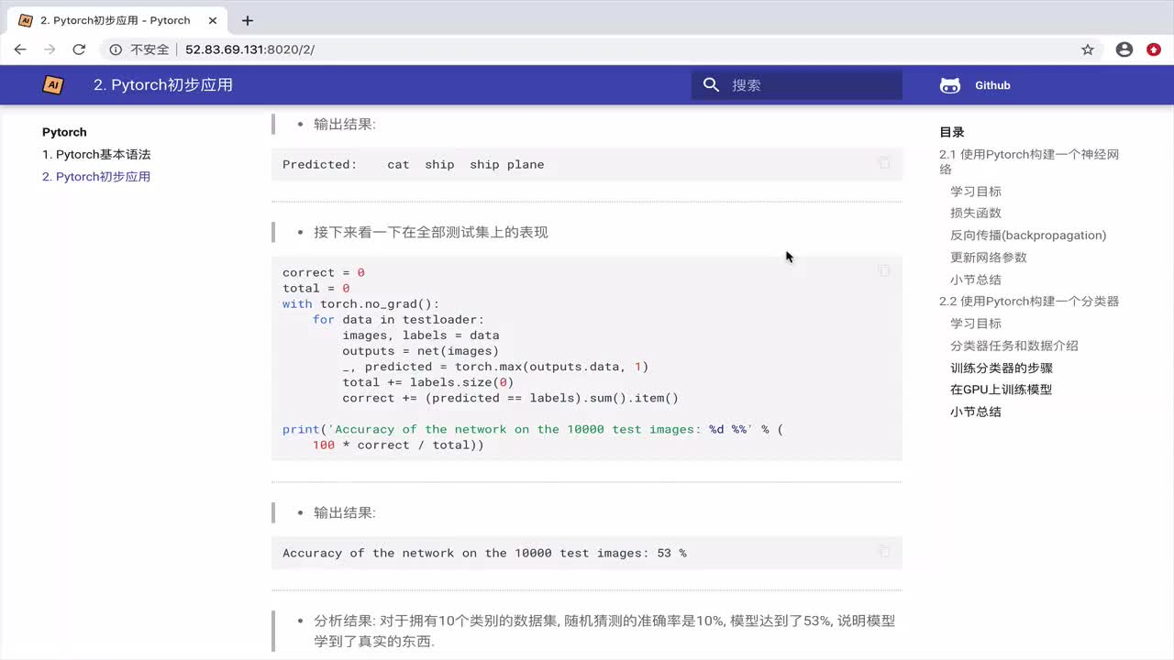Select the page title 2. Pytorch初步应用 in header
Screen dimensions: 1174x660
click(163, 85)
